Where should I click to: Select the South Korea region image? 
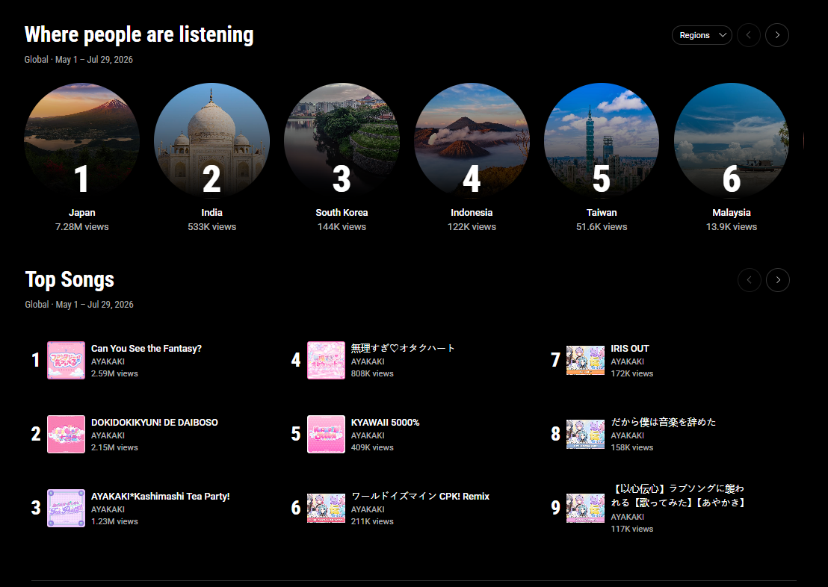pyautogui.click(x=342, y=140)
